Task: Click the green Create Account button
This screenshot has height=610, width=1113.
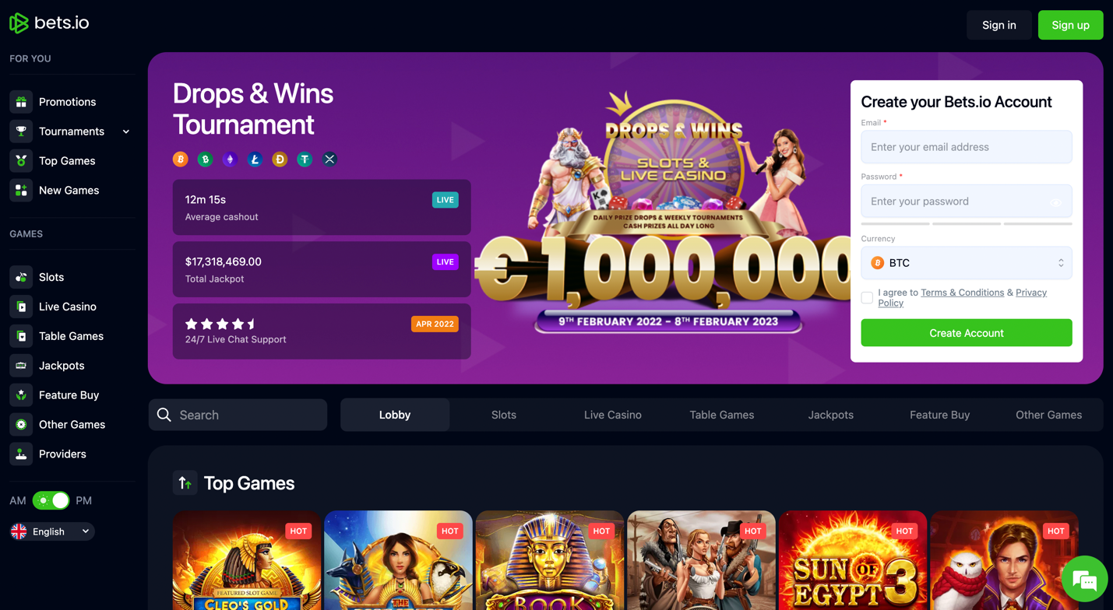Action: [x=967, y=333]
